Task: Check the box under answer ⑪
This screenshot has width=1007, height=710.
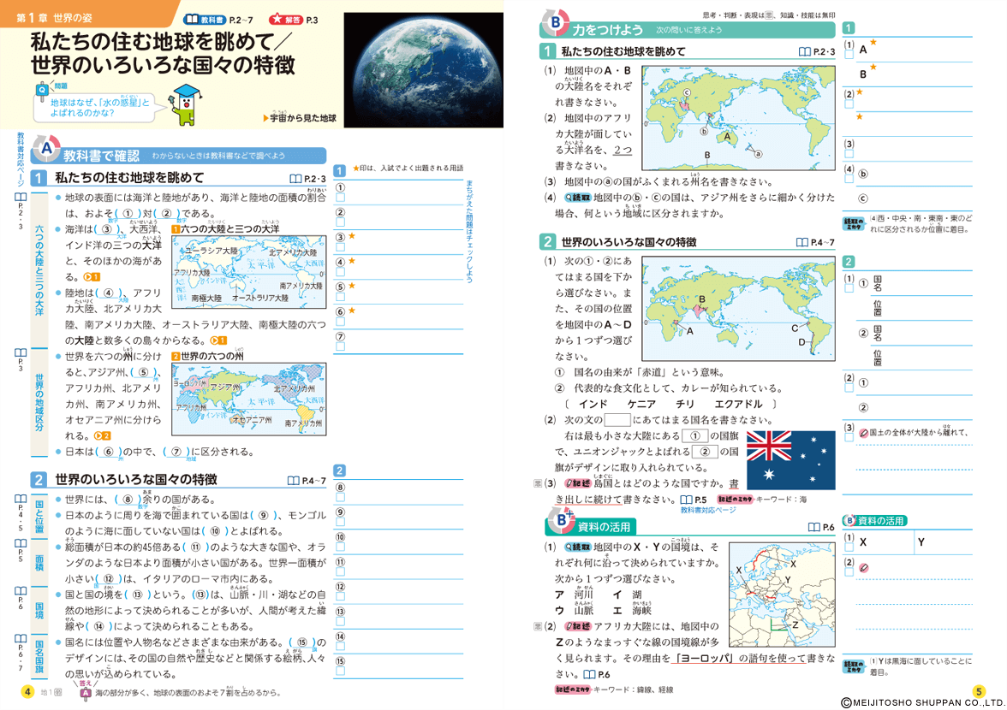Action: point(341,571)
